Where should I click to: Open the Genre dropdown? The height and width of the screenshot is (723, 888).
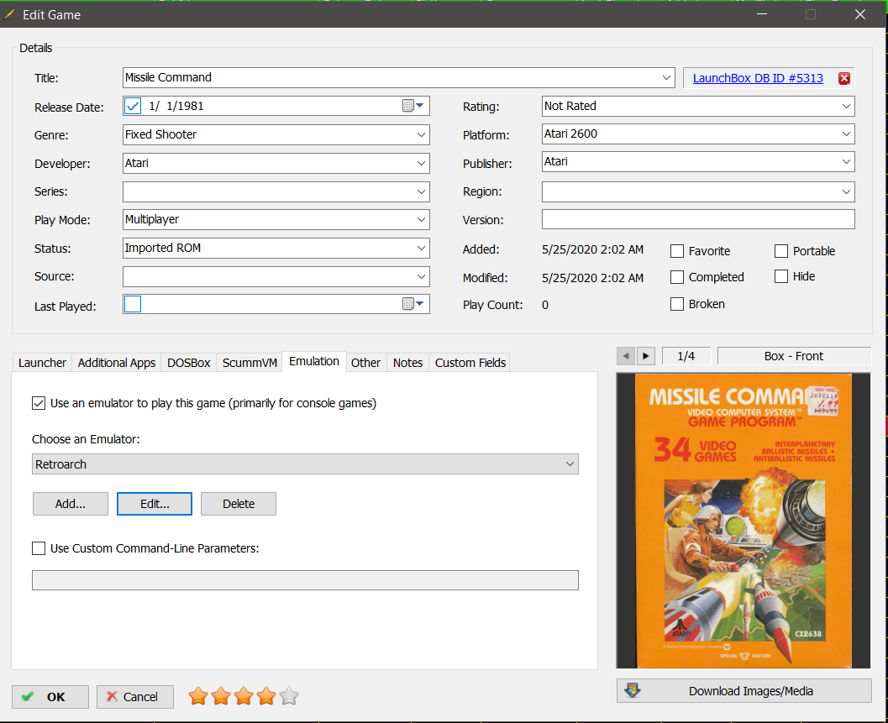(422, 134)
